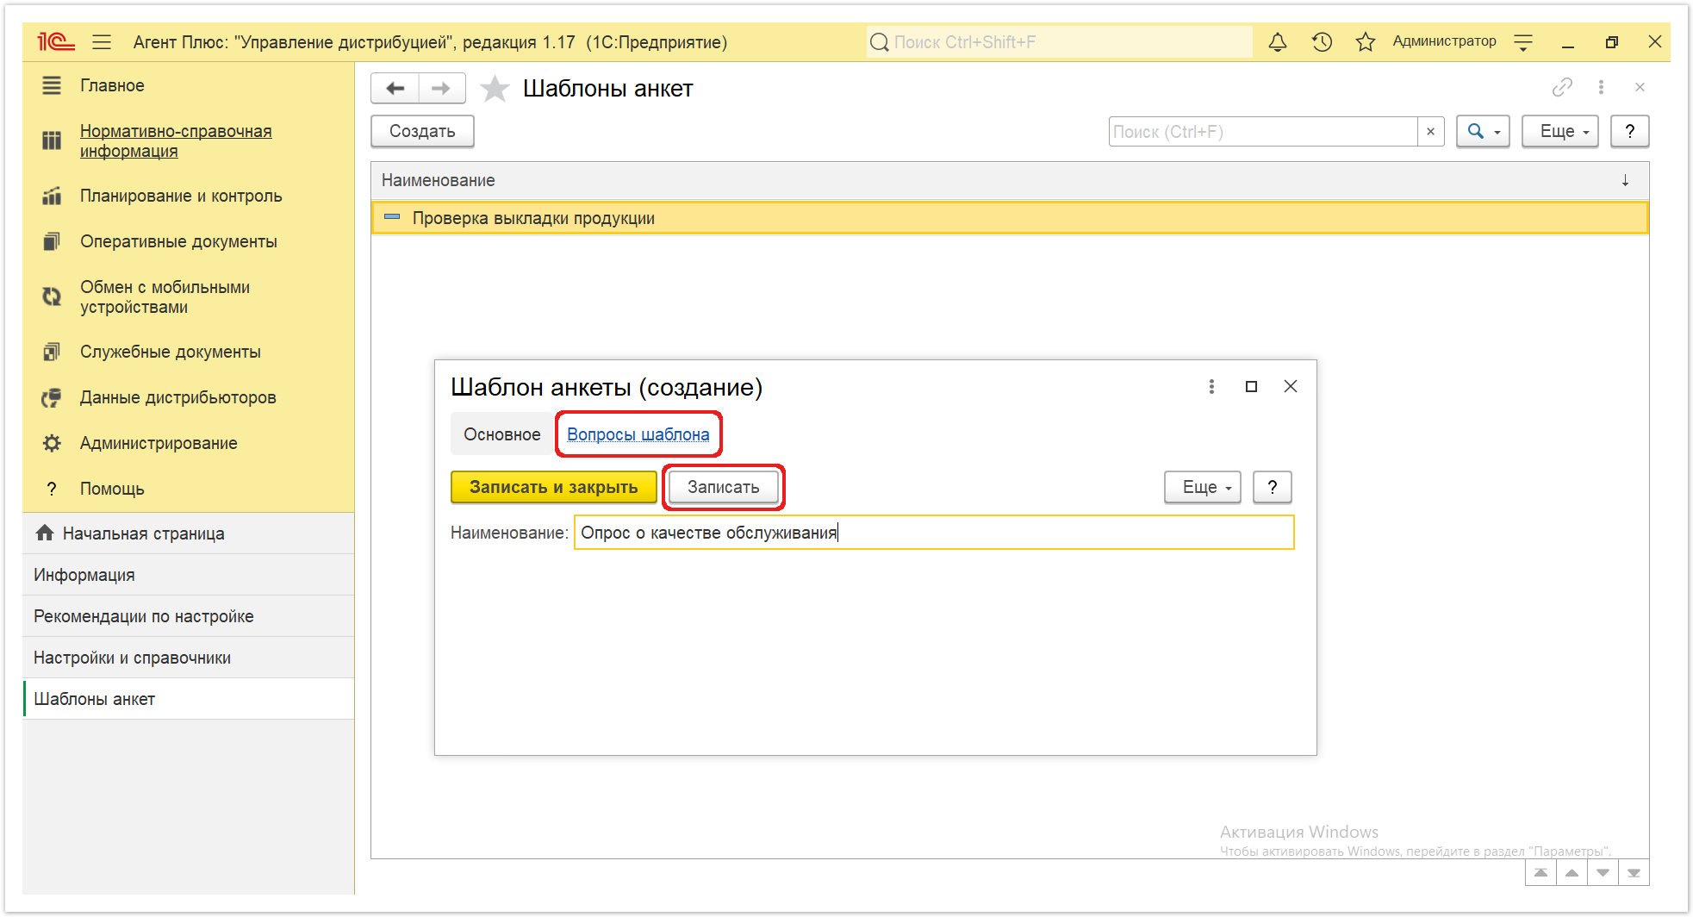Open the Администрирование gear section
The height and width of the screenshot is (917, 1693).
[x=159, y=443]
